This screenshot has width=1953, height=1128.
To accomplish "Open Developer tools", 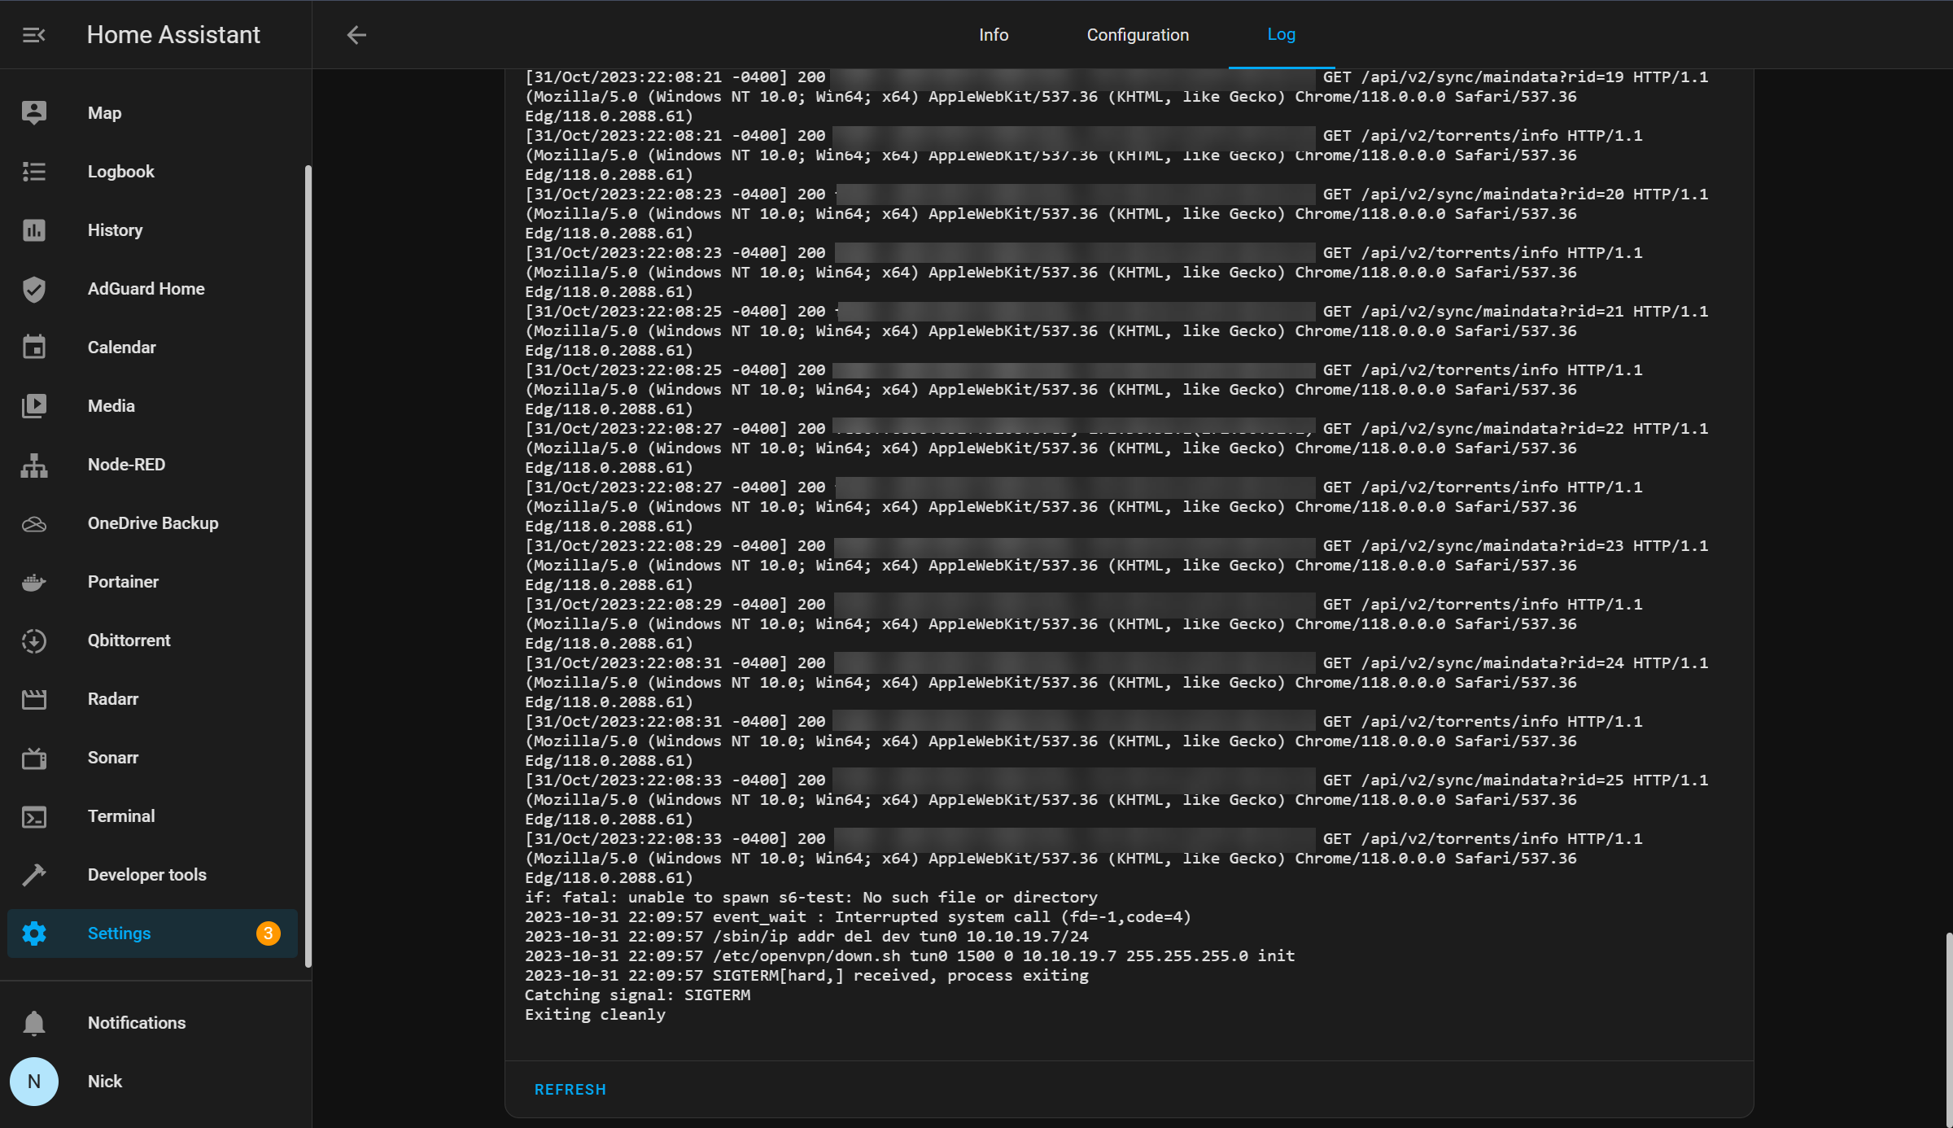I will [146, 874].
